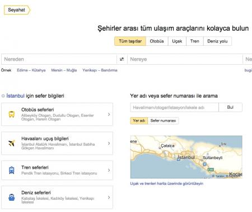
Task: Click the yellow bus icon
Action: (x=12, y=114)
